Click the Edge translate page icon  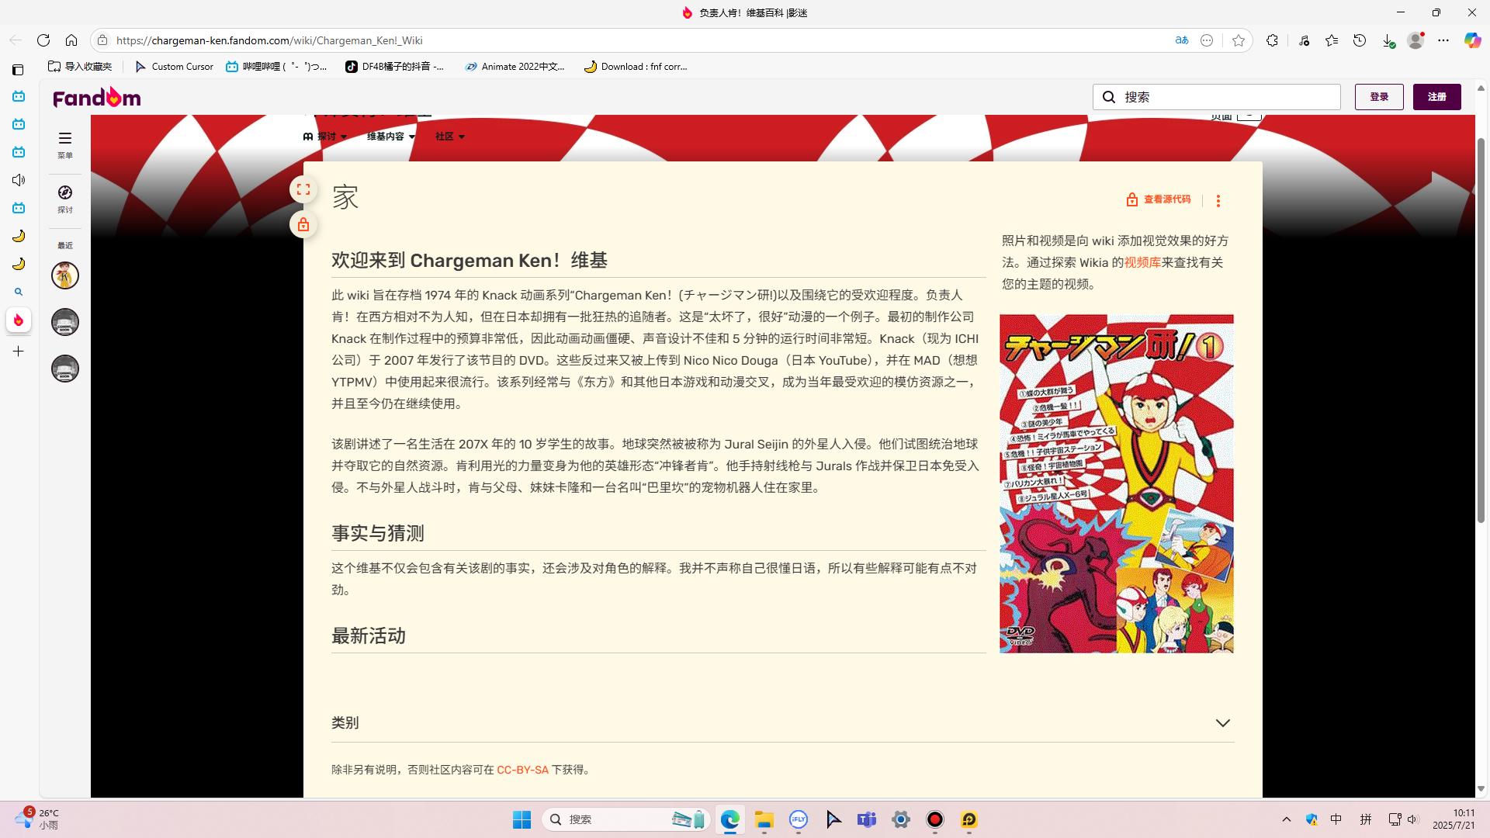1181,40
